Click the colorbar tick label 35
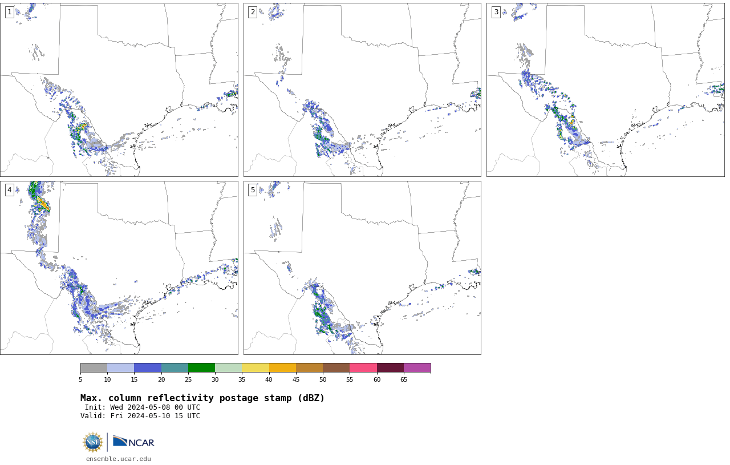 pyautogui.click(x=242, y=379)
